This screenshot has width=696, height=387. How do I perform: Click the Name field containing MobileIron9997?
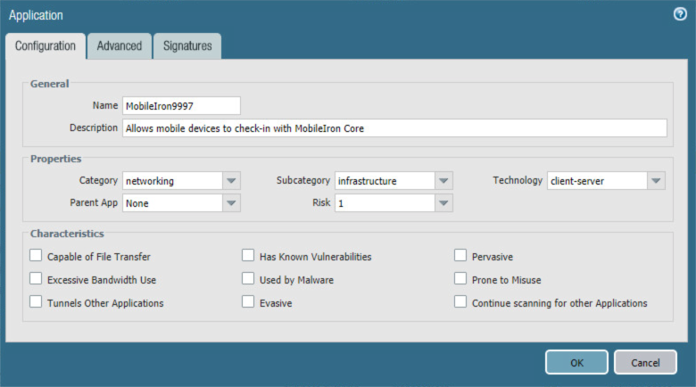tap(181, 106)
